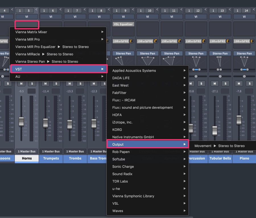Expand the Softube vendor submenu
Screen dimensions: 256x218
(x=148, y=159)
